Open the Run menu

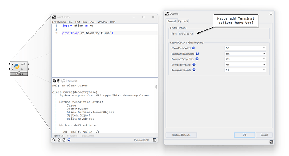click(x=85, y=22)
